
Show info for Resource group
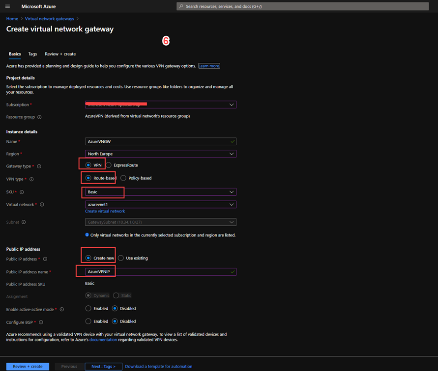pos(39,117)
